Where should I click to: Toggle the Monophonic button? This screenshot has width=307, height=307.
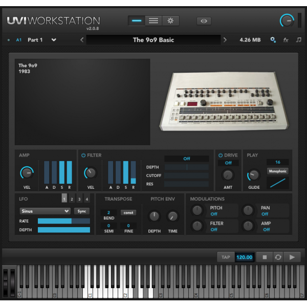point(278,171)
